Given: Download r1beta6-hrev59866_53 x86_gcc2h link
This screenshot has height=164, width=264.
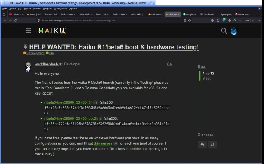Looking at the screenshot, I should click(x=71, y=118).
